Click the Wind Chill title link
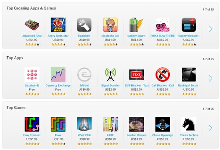Image resolution: width=220 pixels, height=150 pixels. pos(84,135)
